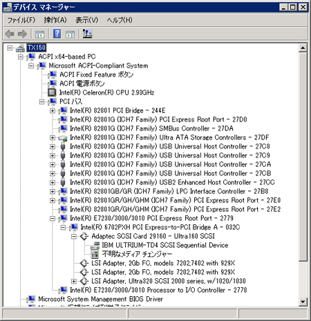Image resolution: width=311 pixels, height=321 pixels.
Task: Open the 表示(V) menu
Action: coord(87,20)
